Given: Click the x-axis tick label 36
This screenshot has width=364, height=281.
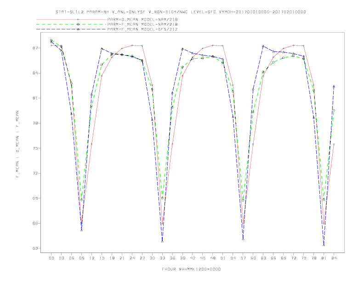Looking at the screenshot, I should coord(172,258).
